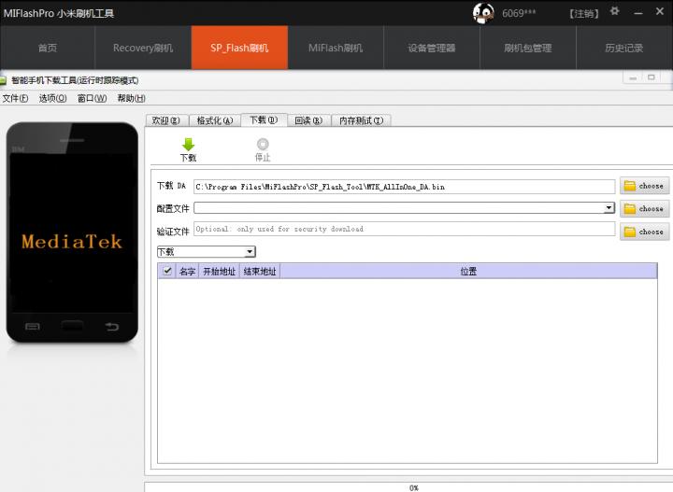Click the 0% progress bar
Screen dimensions: 673x492
408,487
